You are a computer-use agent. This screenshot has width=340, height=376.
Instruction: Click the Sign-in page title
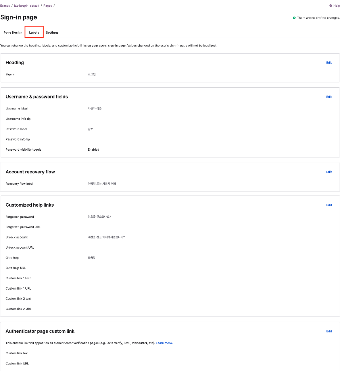pos(19,17)
